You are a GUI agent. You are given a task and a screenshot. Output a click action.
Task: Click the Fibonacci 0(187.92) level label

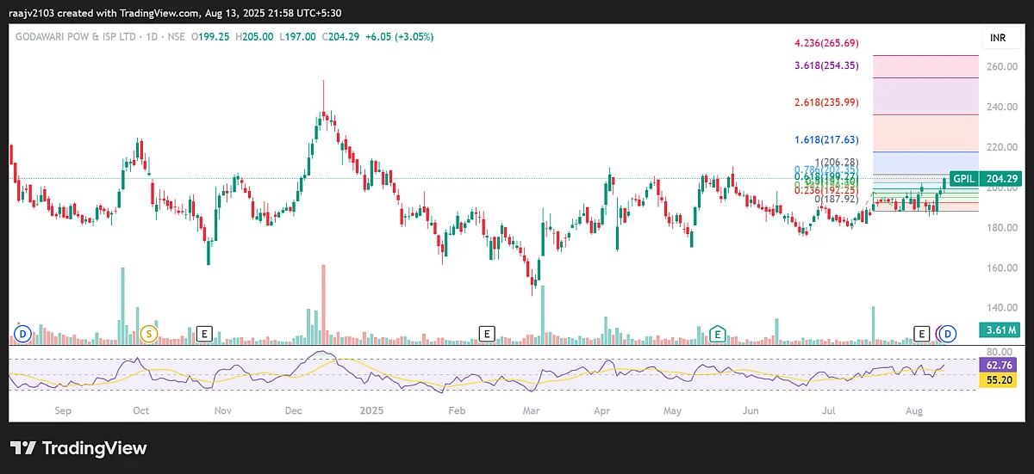835,199
